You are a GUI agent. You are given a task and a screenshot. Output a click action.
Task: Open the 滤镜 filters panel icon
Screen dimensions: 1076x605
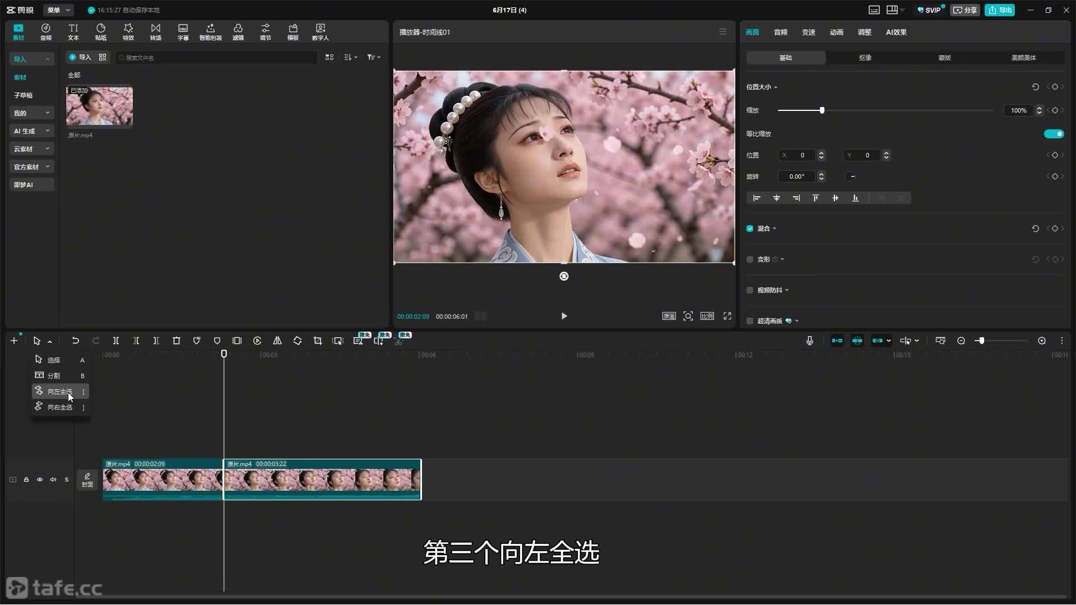238,32
